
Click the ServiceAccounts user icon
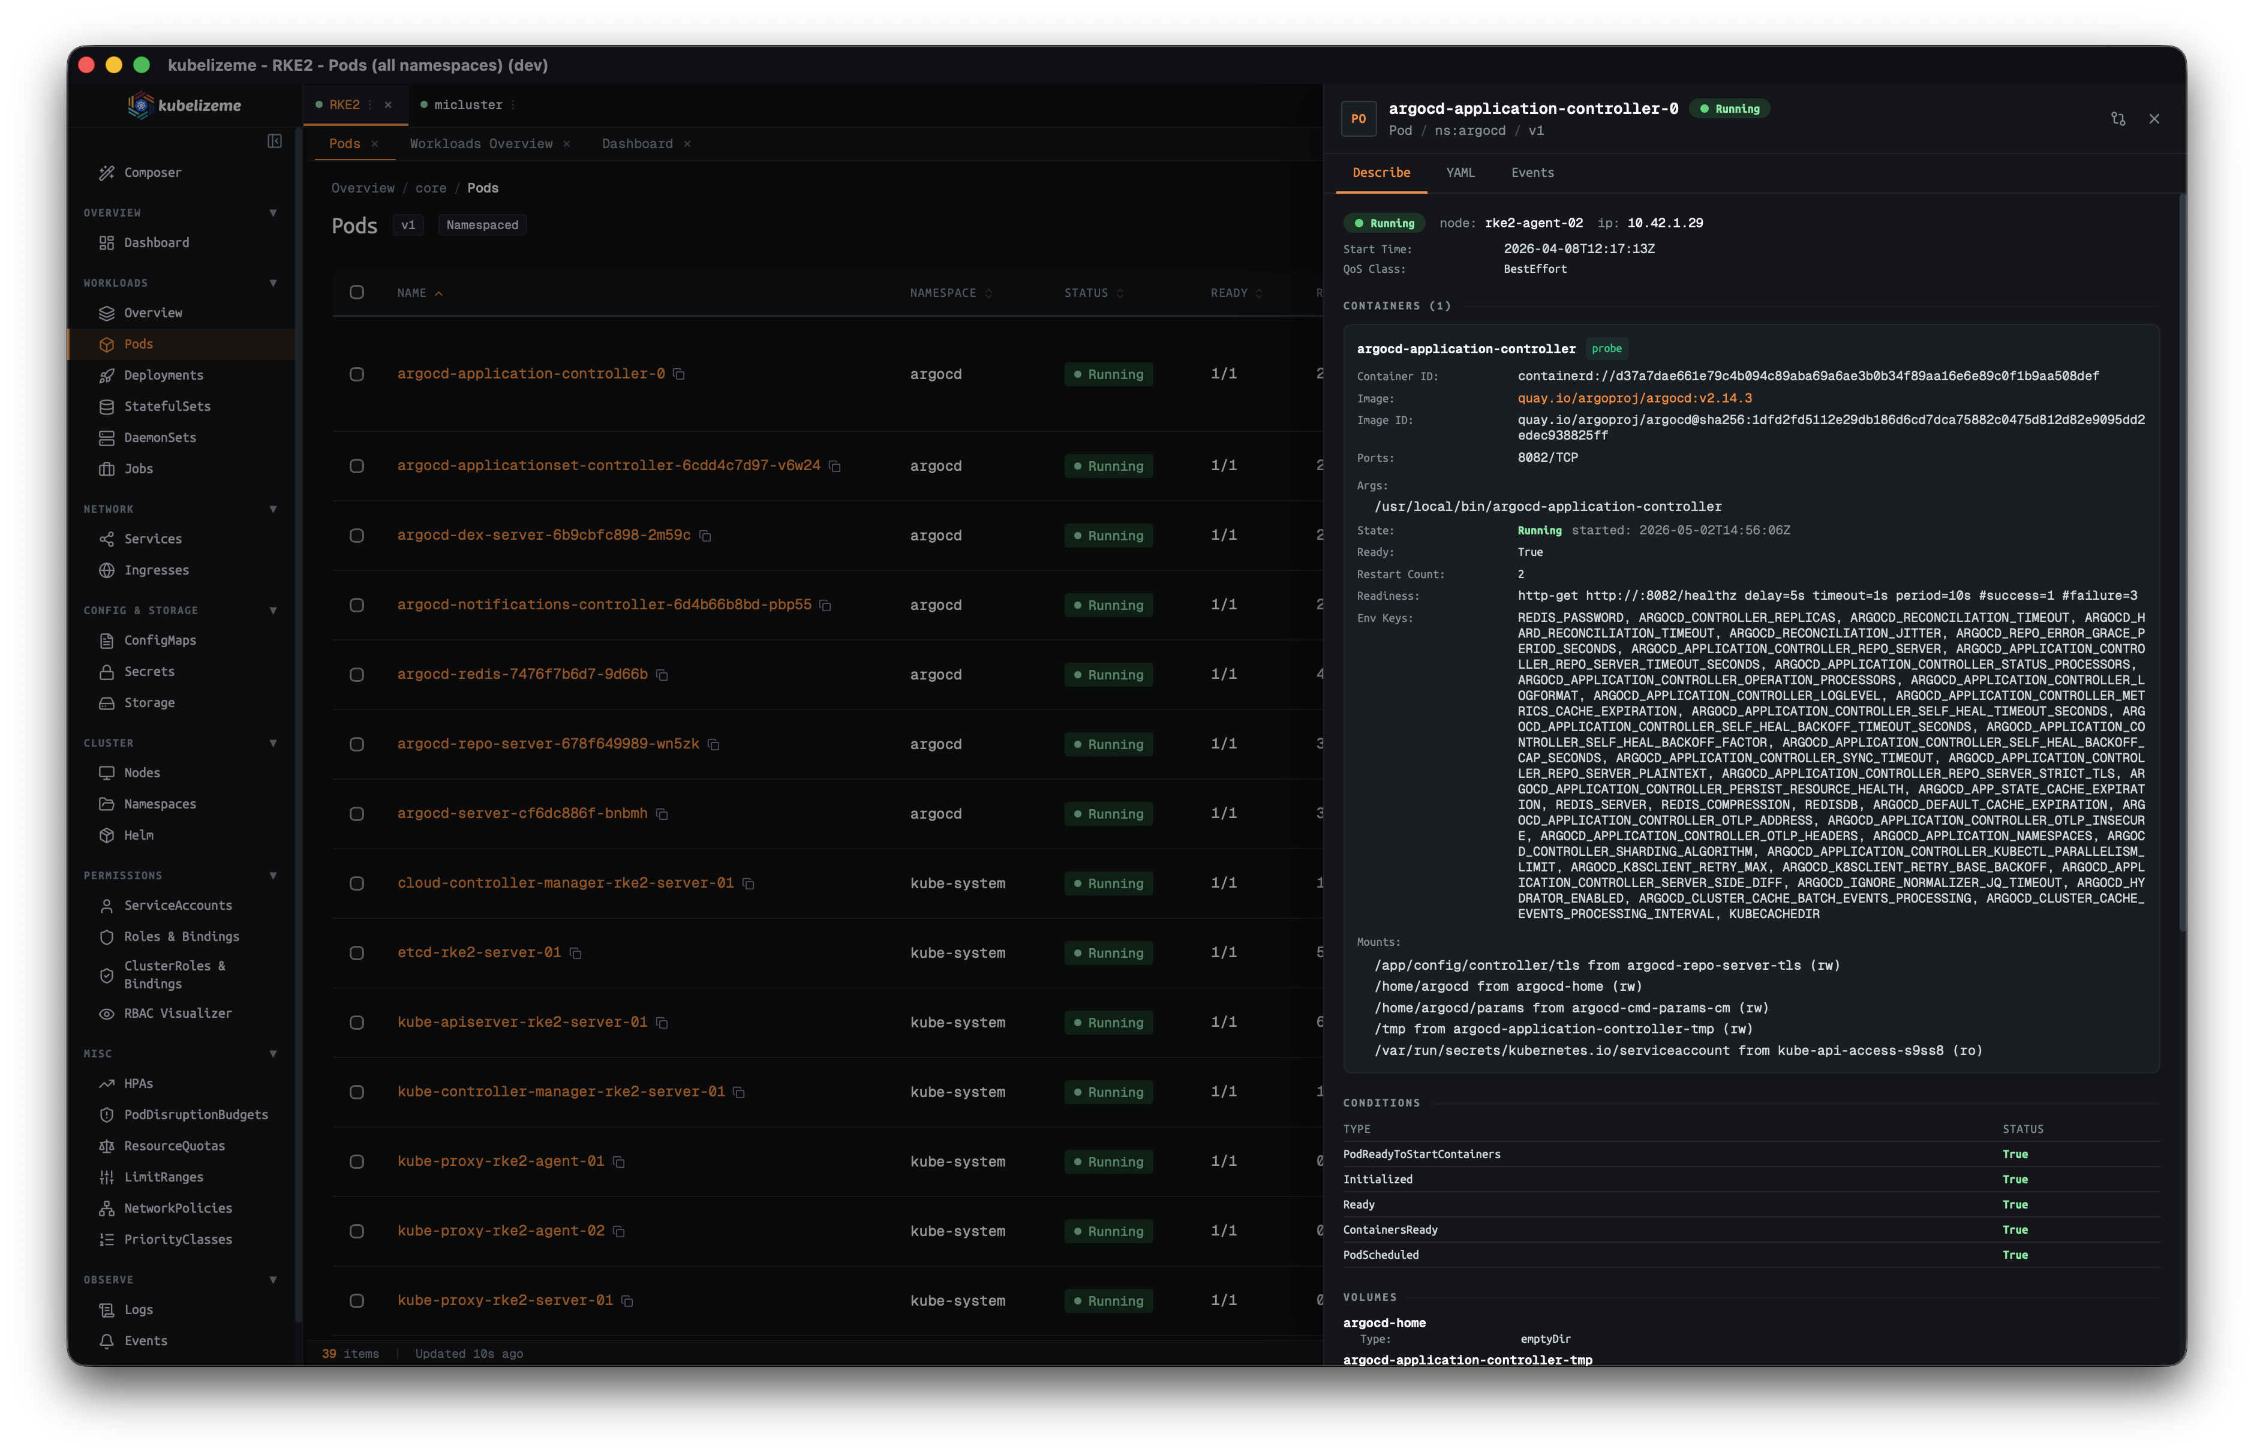(x=107, y=905)
